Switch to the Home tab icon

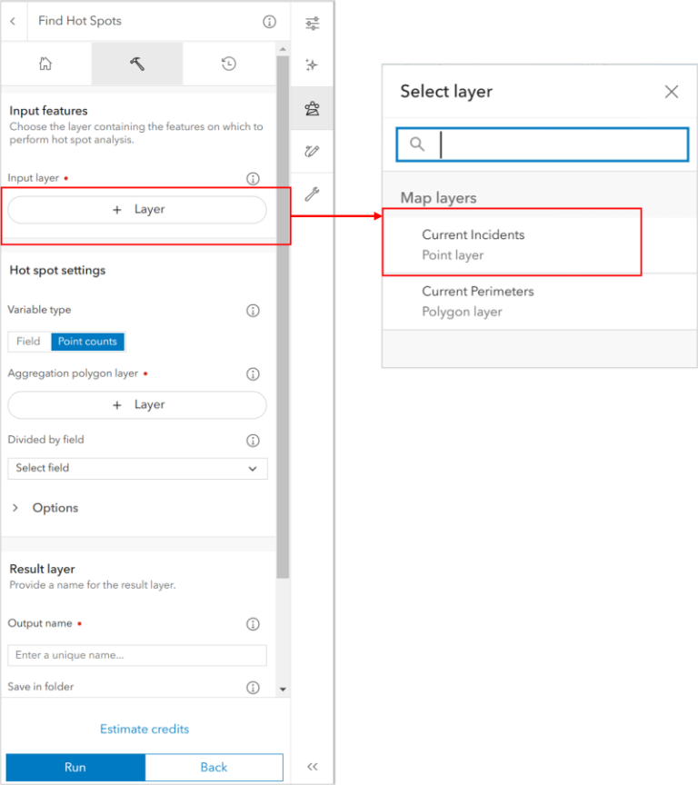pos(45,64)
